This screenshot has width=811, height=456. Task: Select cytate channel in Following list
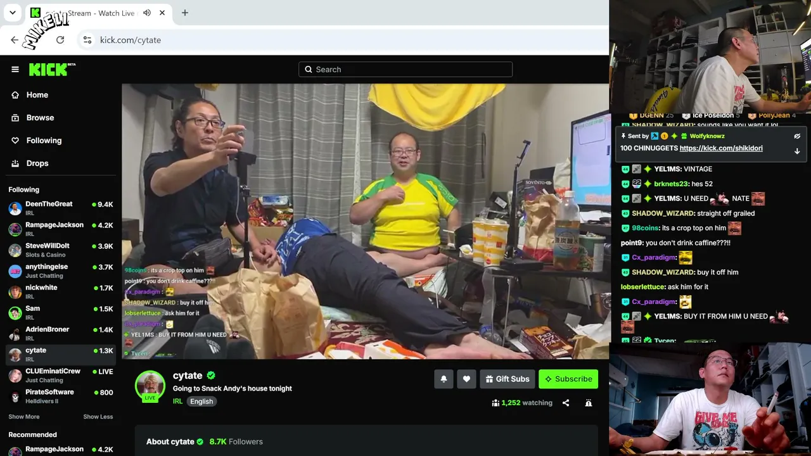pos(61,355)
